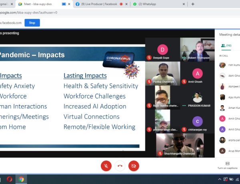
Task: Click the address bar with the Meet URL
Action: pos(80,12)
